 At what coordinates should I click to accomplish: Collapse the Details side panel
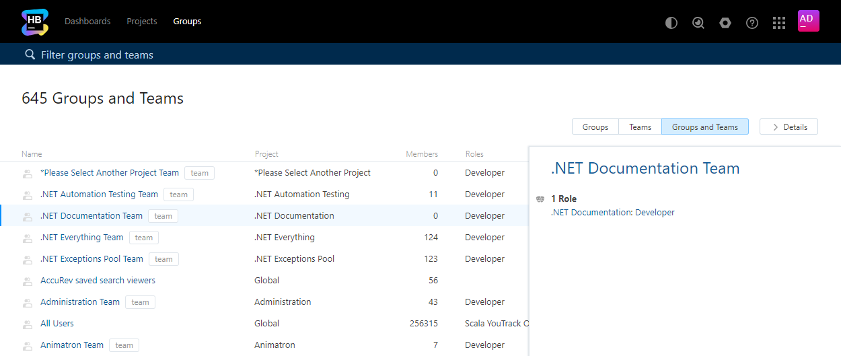(789, 127)
